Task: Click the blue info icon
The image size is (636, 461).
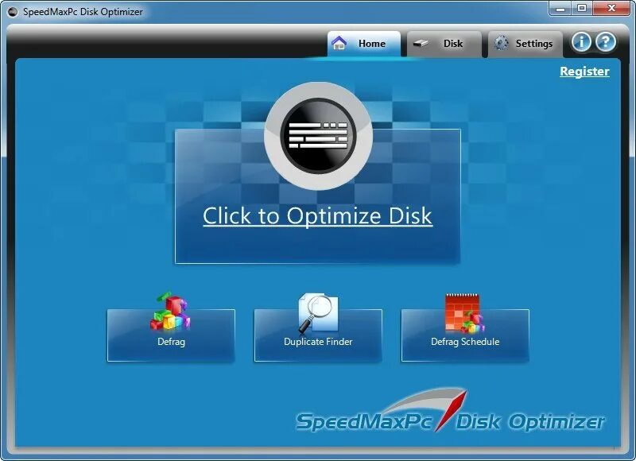Action: pos(581,42)
